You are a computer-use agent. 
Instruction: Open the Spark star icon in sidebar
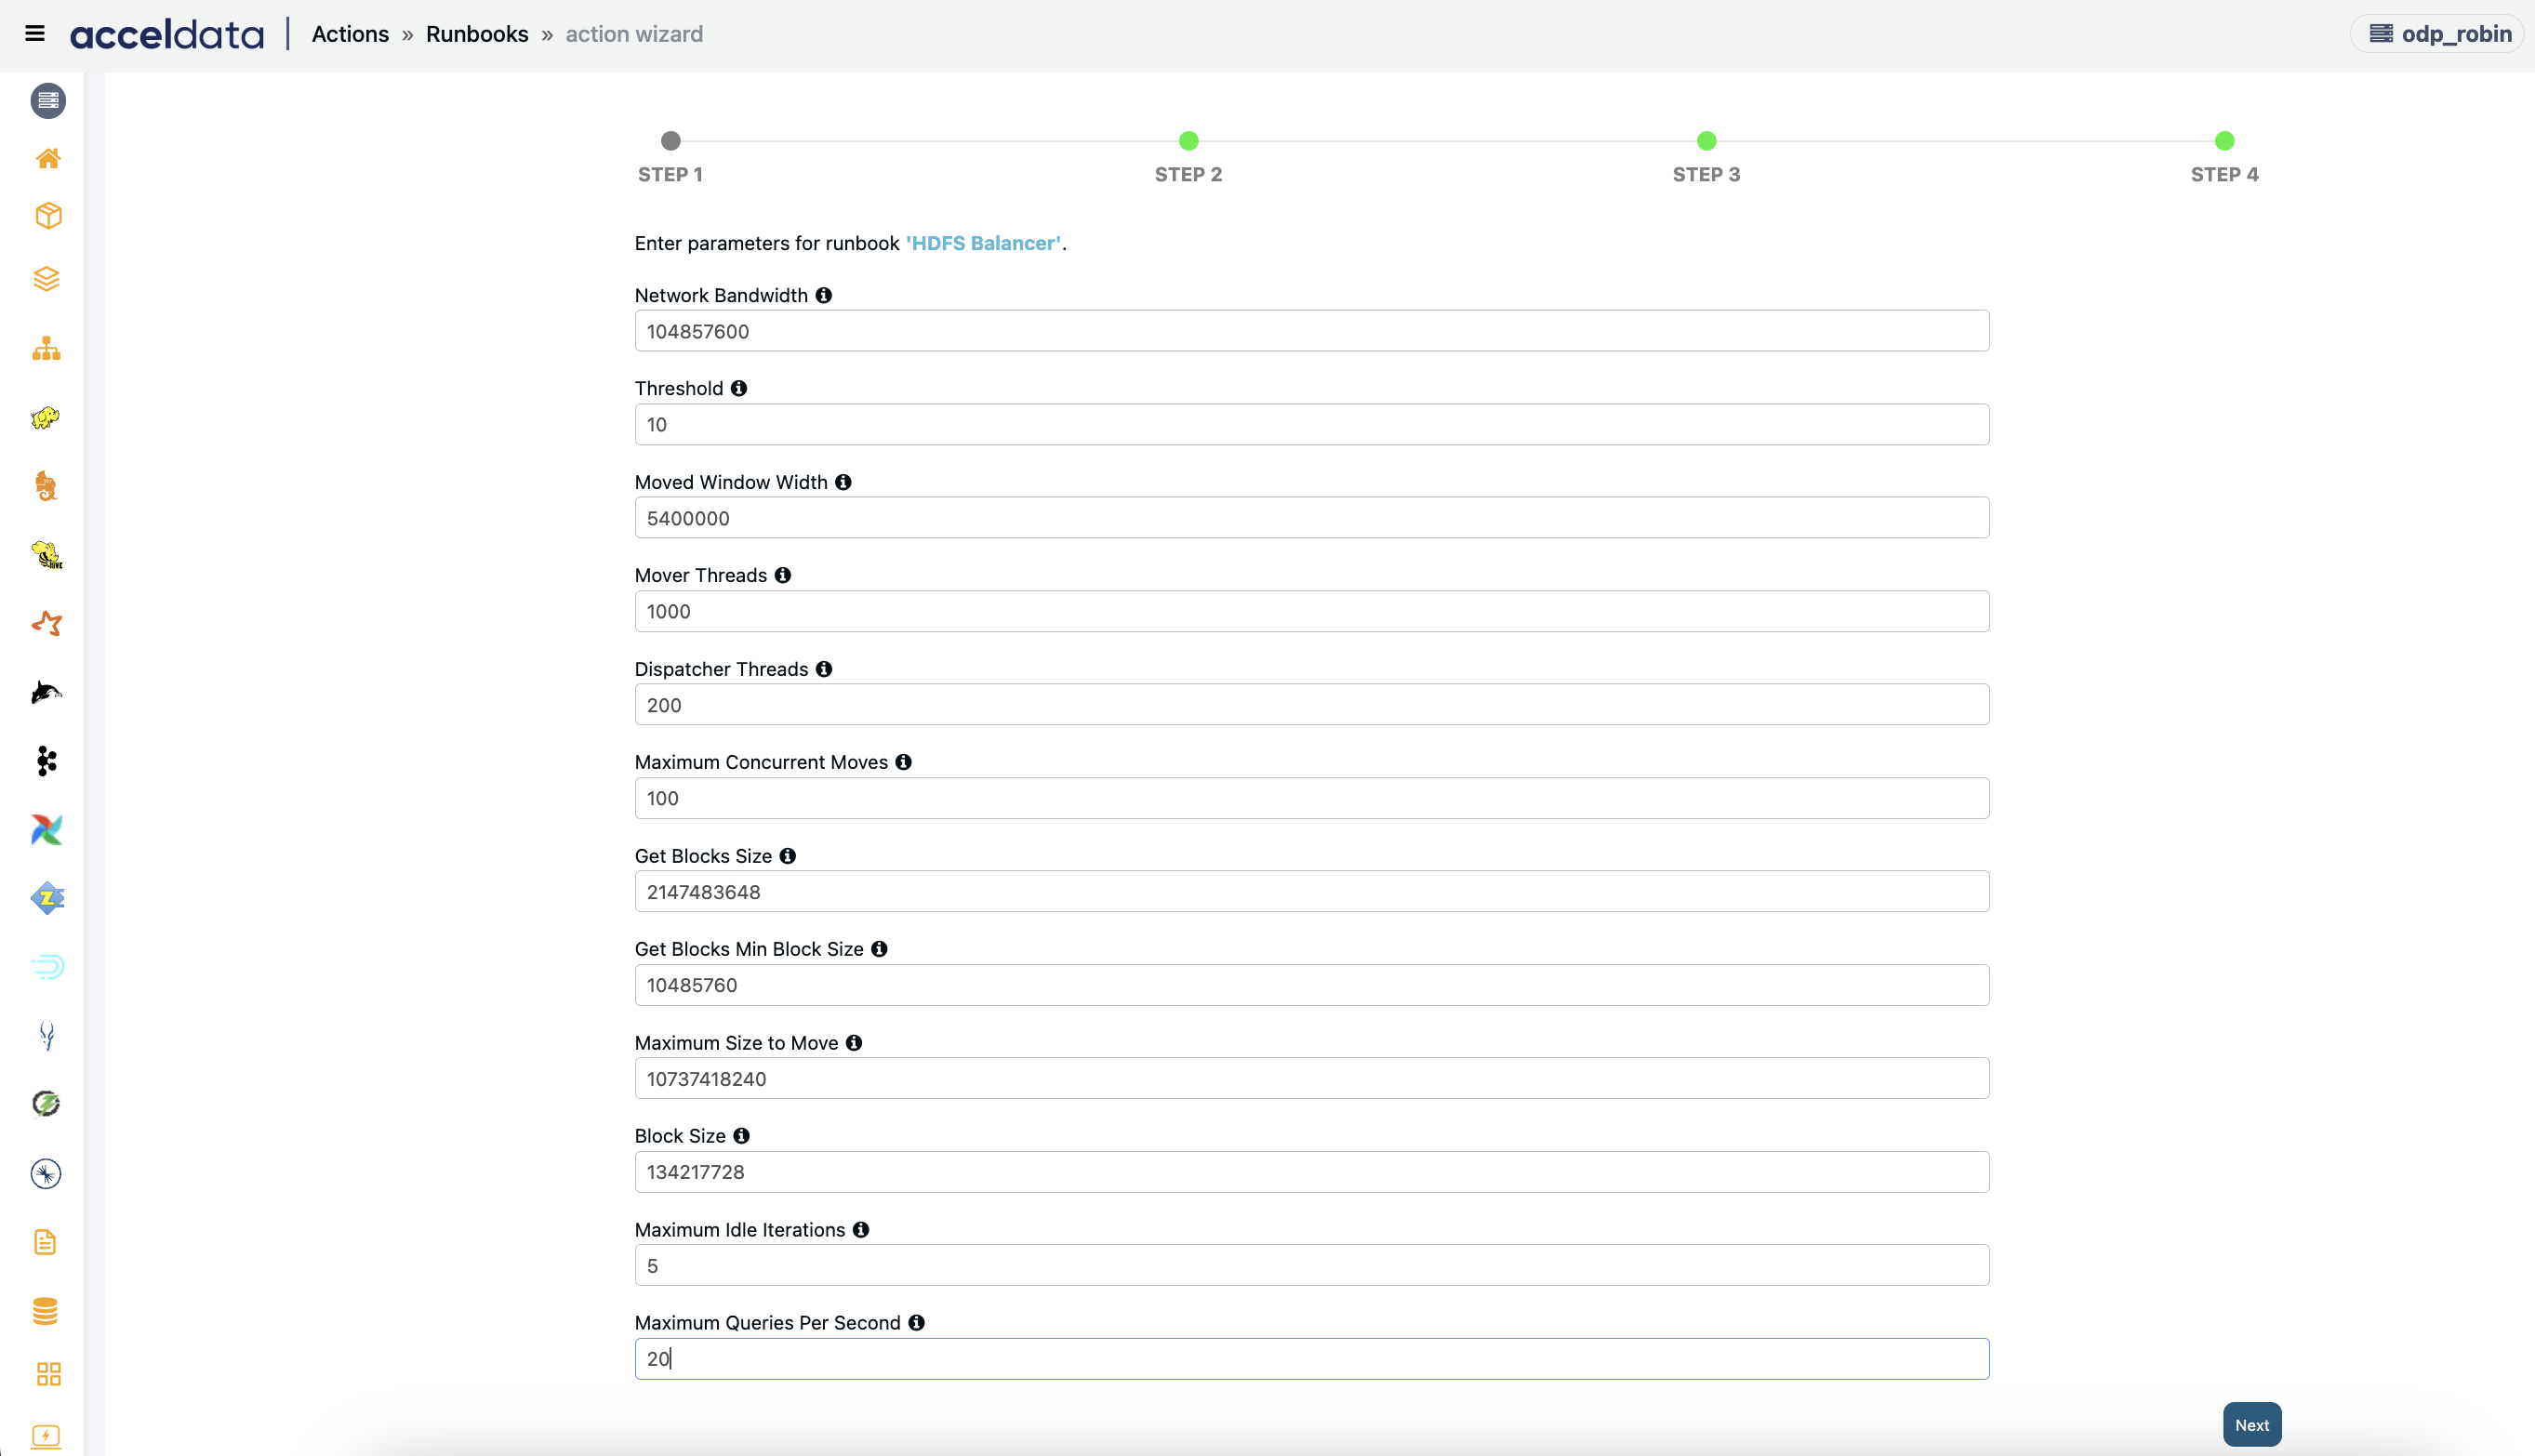(47, 624)
